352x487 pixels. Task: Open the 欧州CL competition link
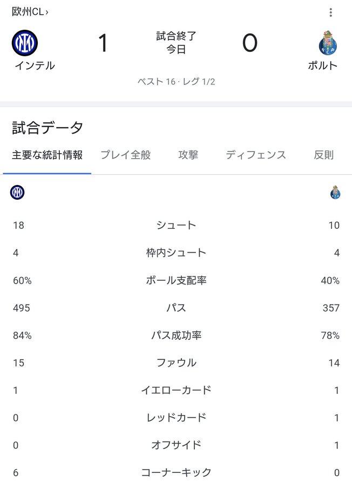[30, 12]
